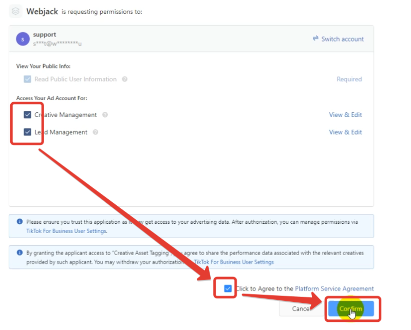This screenshot has width=411, height=330.
Task: Open TikTok For Business User Settings in second notice
Action: pyautogui.click(x=234, y=262)
